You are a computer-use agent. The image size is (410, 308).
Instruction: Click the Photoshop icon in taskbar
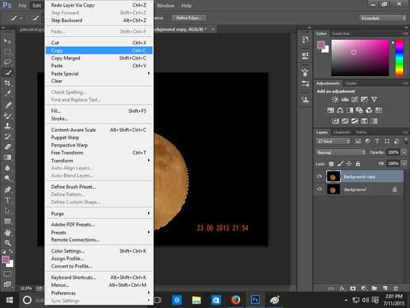click(255, 299)
